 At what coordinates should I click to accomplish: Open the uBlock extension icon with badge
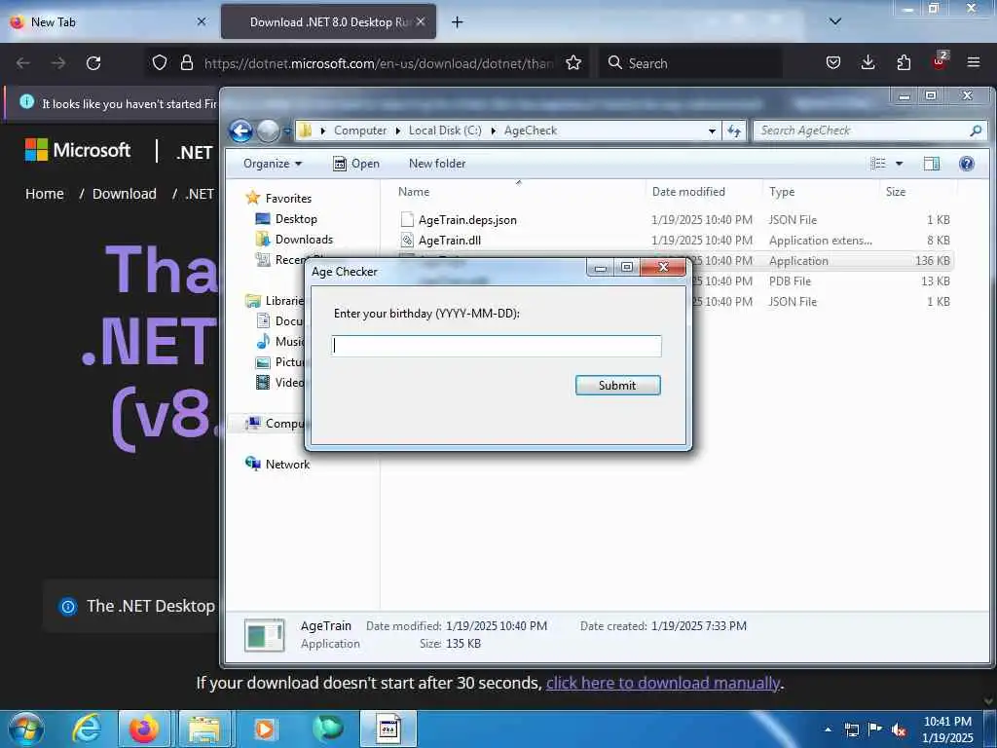(x=940, y=61)
